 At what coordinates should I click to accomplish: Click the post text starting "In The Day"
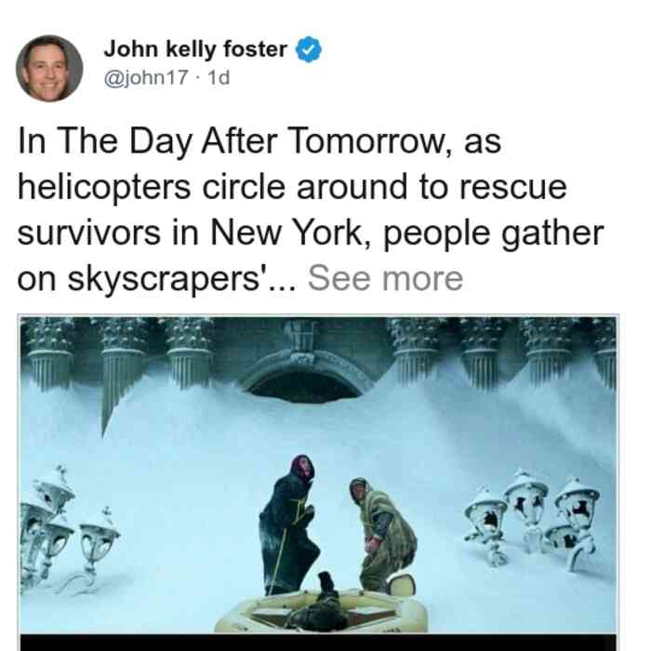point(311,209)
